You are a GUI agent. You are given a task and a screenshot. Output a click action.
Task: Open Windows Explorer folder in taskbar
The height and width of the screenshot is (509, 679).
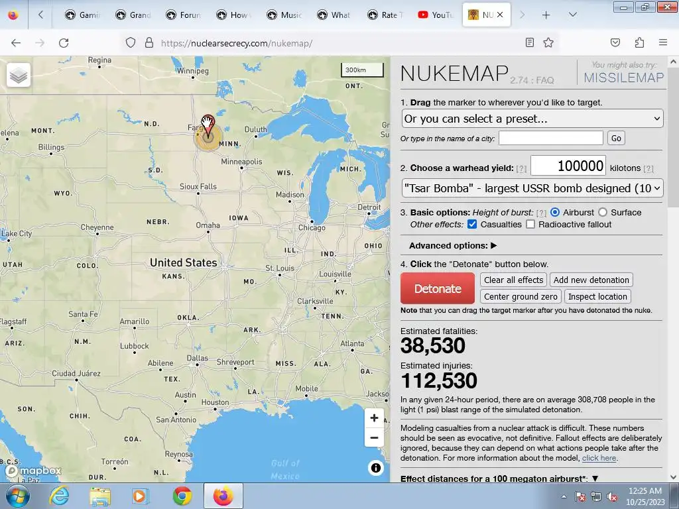pos(100,496)
